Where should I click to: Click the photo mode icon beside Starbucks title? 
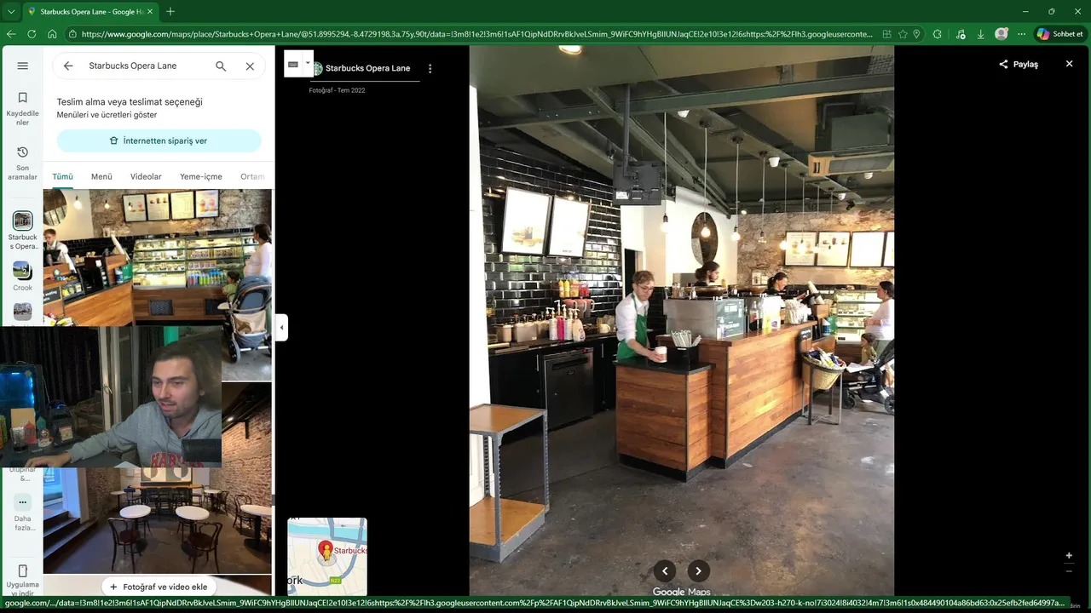(x=293, y=64)
